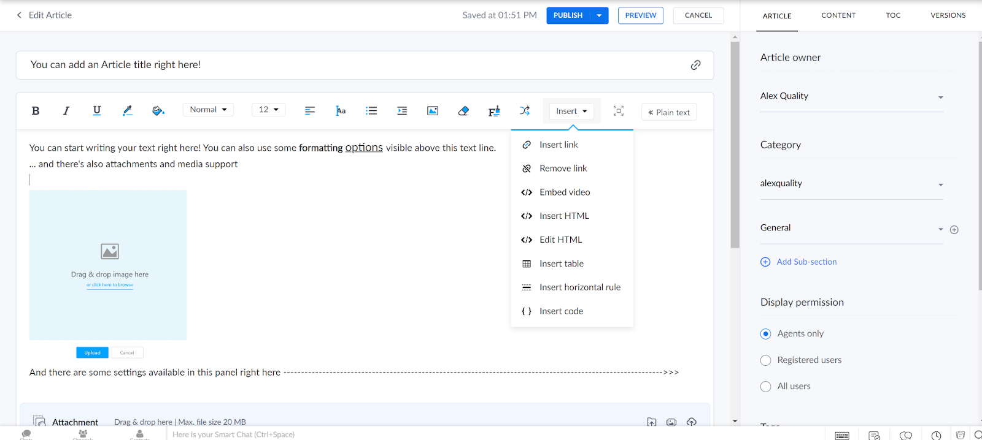Screen dimensions: 982x440
Task: Open the insert image tool
Action: [433, 111]
